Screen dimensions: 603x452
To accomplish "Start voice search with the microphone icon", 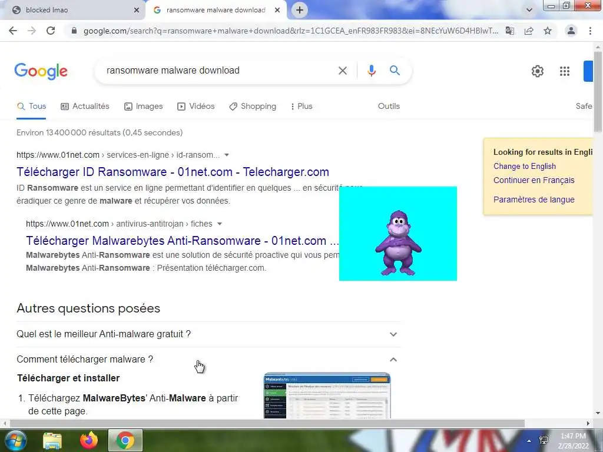I will pos(371,71).
